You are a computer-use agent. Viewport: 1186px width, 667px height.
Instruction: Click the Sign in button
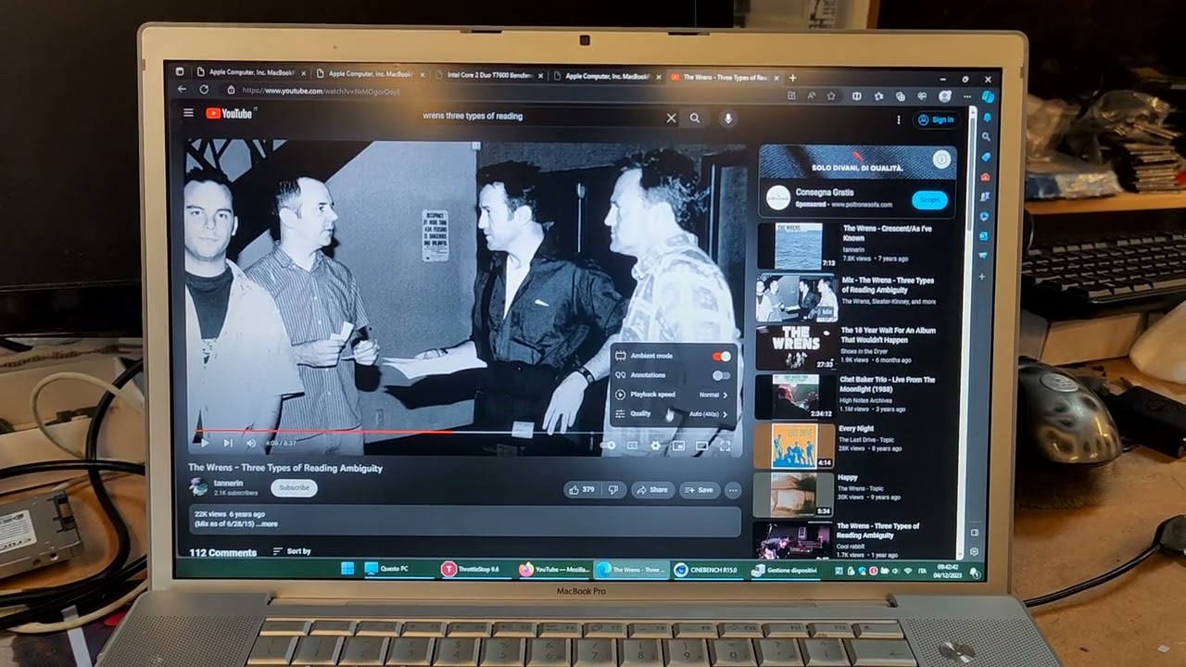coord(938,118)
